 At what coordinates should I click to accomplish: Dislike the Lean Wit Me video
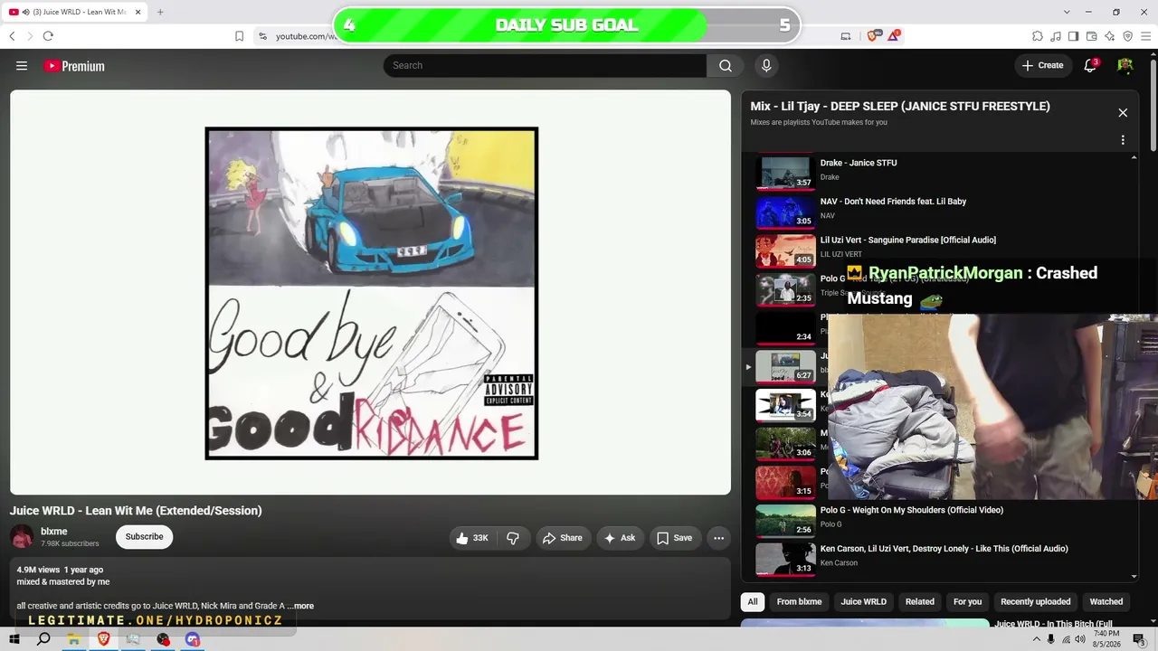(x=513, y=538)
